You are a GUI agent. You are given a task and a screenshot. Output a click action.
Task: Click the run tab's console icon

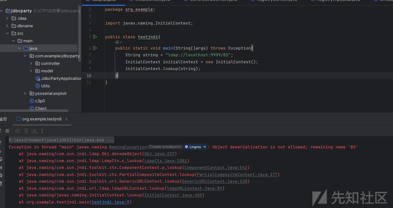(x=18, y=119)
